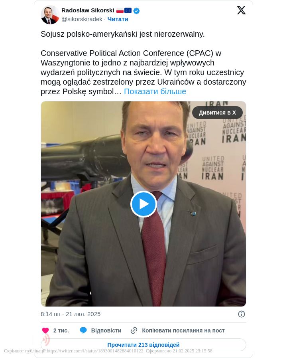Play the video with the blue play button

(143, 204)
